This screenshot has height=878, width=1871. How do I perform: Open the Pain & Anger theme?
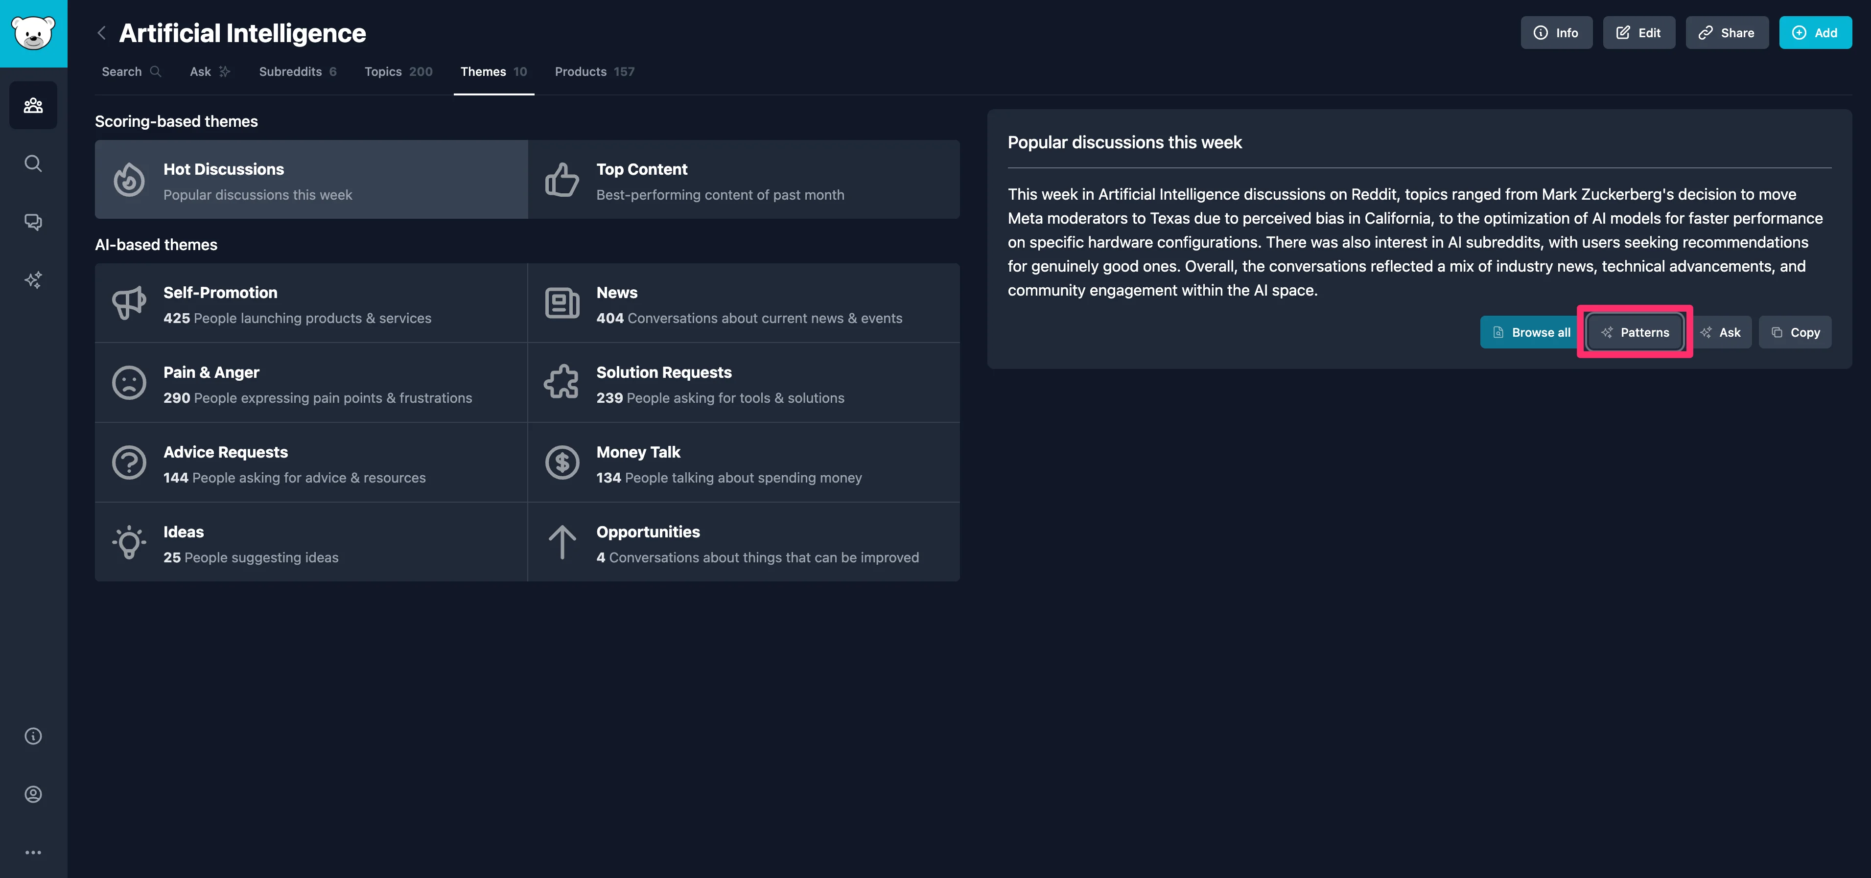click(311, 383)
